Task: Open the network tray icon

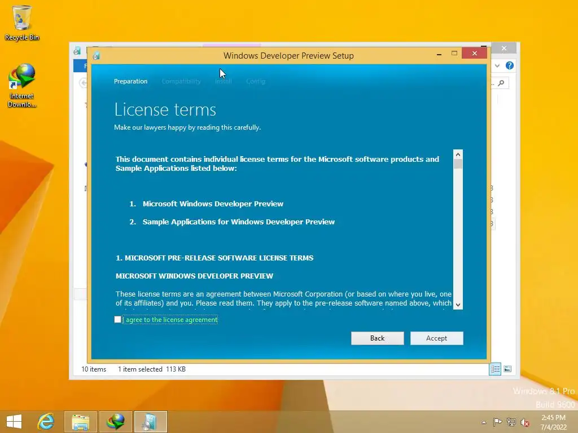Action: 511,422
